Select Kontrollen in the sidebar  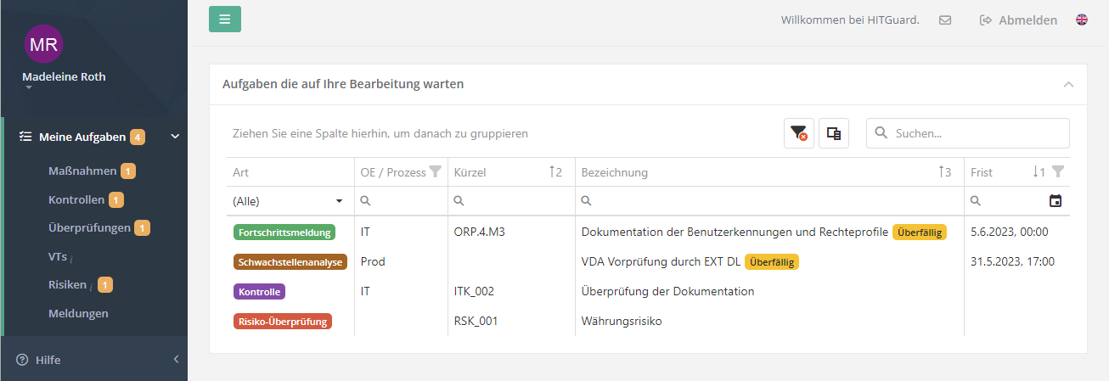76,199
